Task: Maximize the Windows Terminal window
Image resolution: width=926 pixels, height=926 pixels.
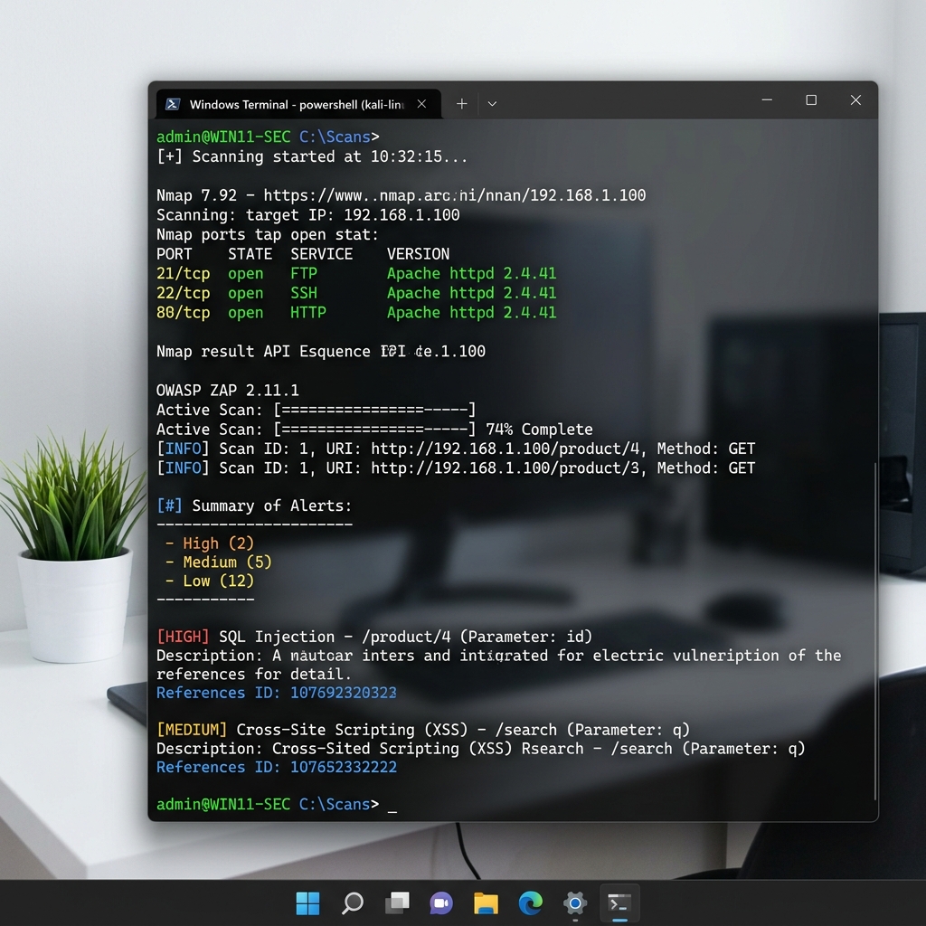Action: click(x=811, y=99)
